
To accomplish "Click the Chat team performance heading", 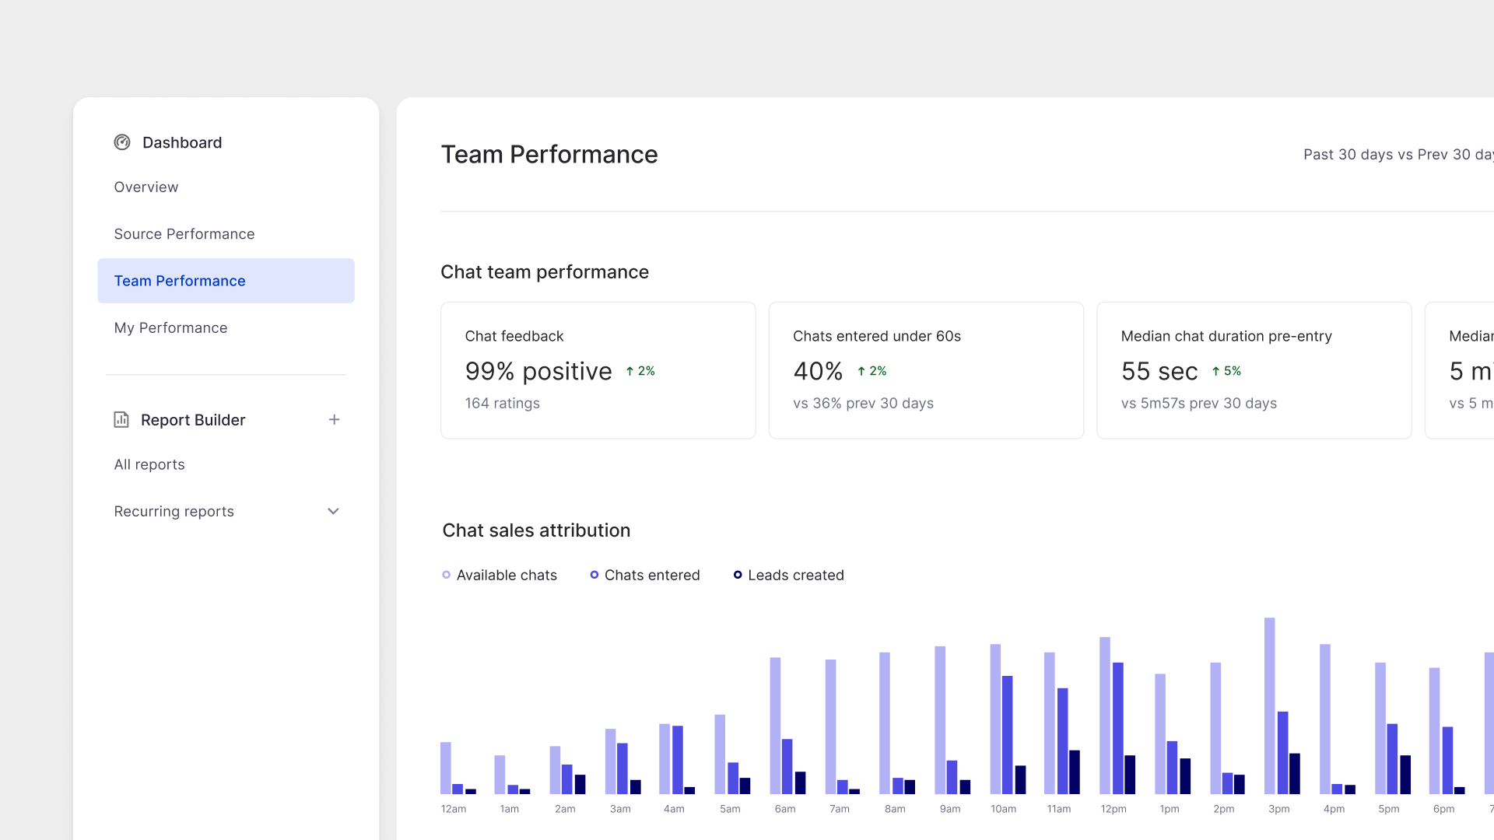I will click(x=545, y=272).
